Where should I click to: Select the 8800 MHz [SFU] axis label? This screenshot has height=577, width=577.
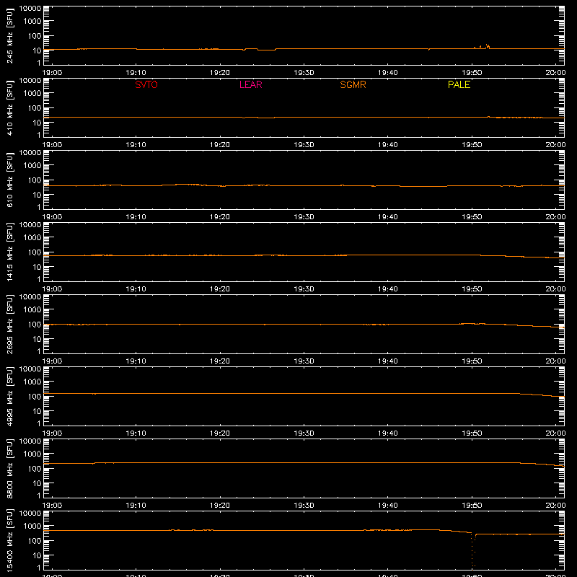pos(9,468)
